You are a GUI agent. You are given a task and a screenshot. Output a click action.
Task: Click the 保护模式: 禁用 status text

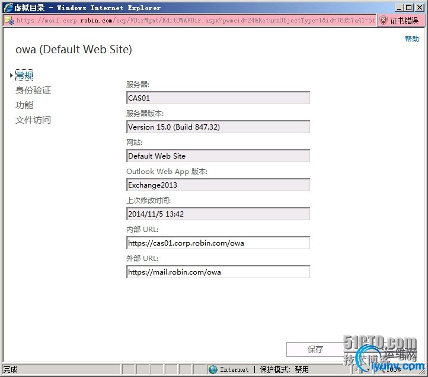point(284,369)
